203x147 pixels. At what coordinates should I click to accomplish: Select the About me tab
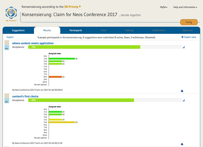(187, 30)
